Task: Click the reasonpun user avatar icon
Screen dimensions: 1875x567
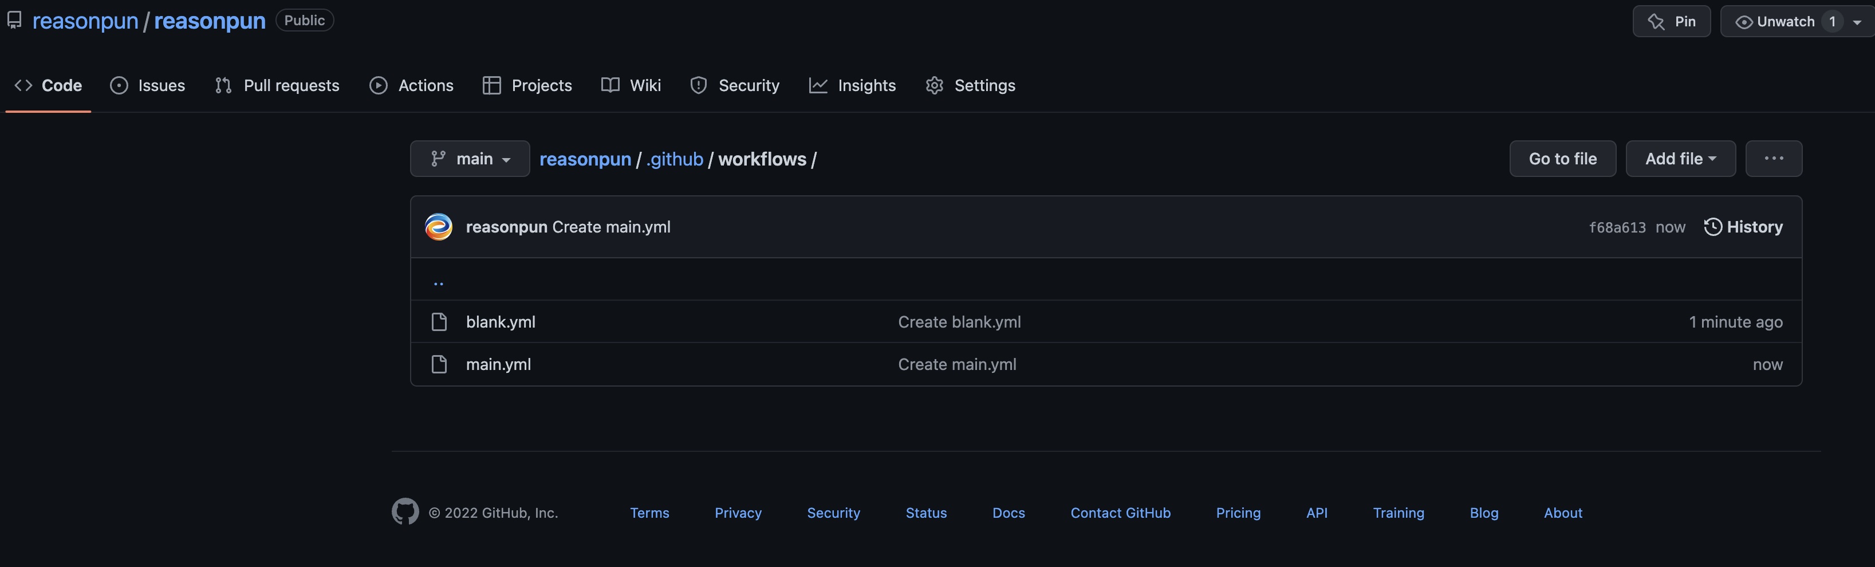Action: 438,227
